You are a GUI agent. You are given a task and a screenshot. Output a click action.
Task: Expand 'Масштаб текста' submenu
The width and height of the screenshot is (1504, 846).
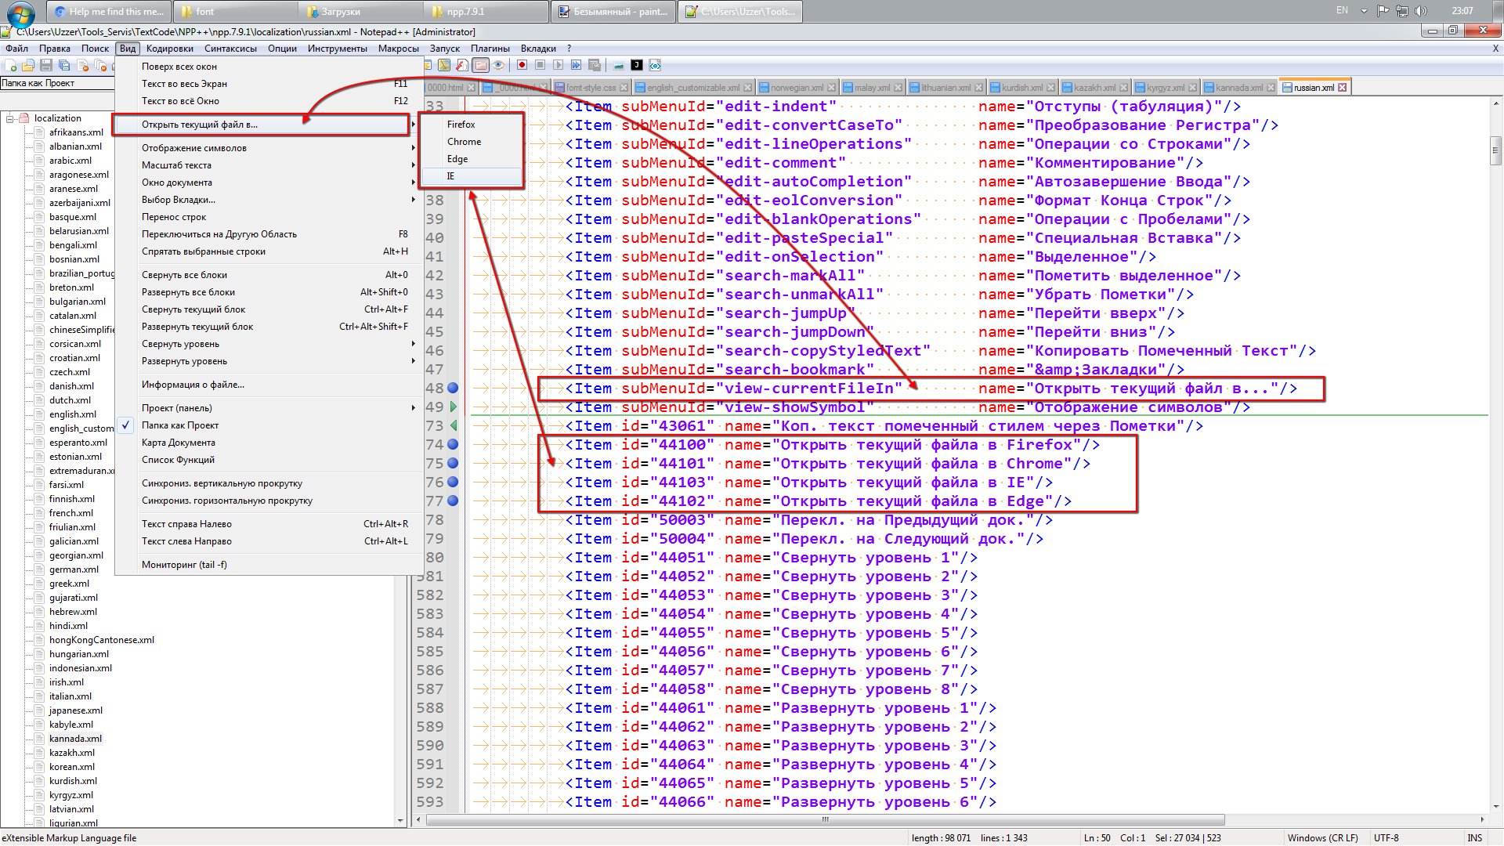tap(269, 165)
